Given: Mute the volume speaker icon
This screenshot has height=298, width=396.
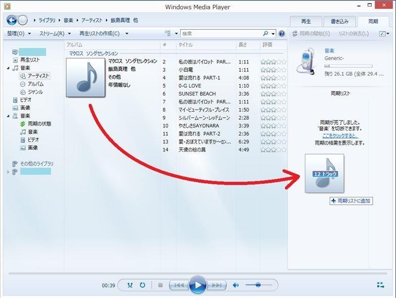Looking at the screenshot, I should [x=236, y=285].
